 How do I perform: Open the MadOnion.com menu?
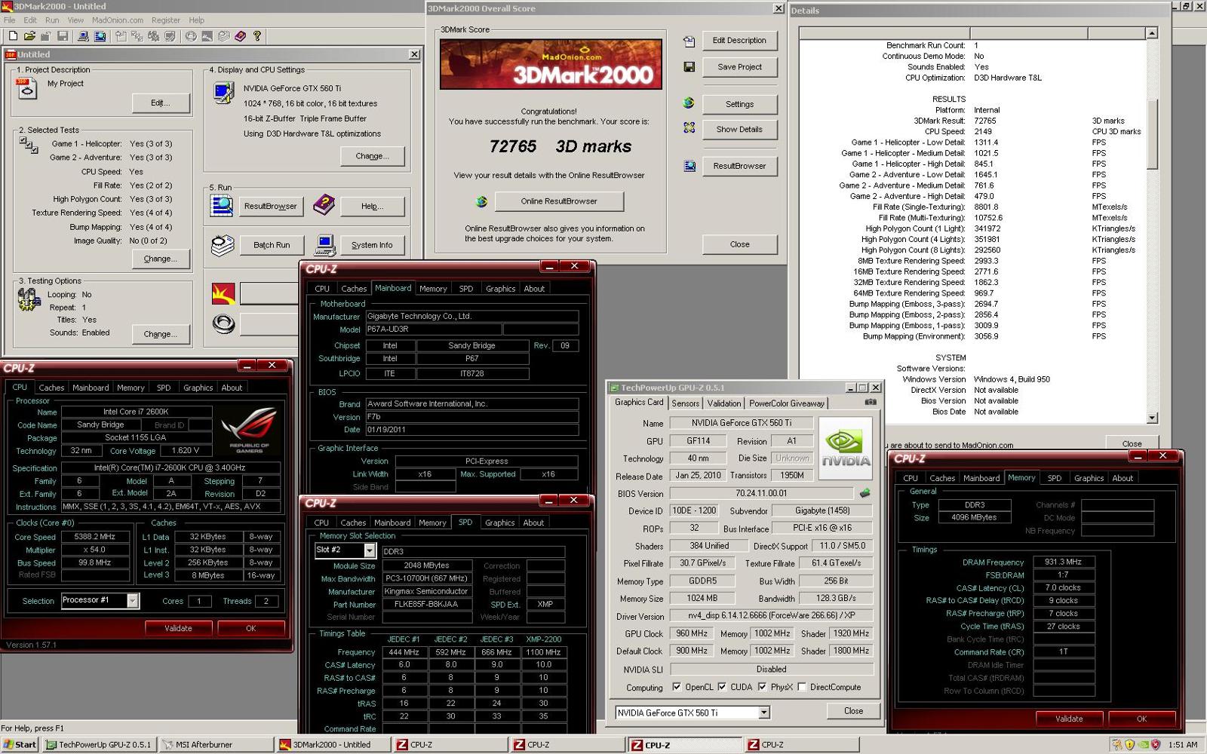coord(118,20)
